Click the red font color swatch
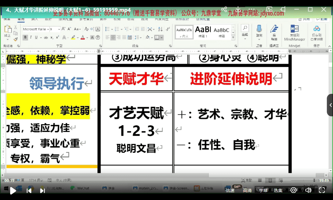 pos(82,38)
